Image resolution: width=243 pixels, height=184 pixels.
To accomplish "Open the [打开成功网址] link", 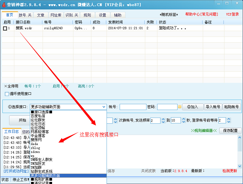I will (16, 171).
